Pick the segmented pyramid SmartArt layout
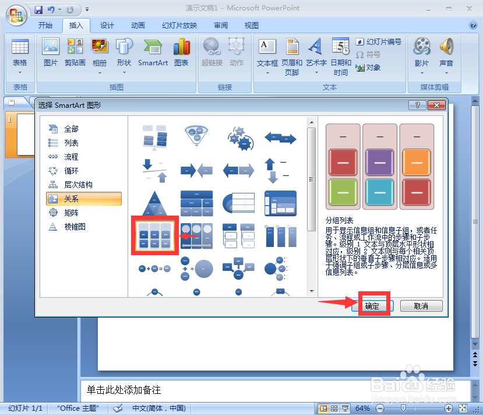483x416 pixels. 154,203
